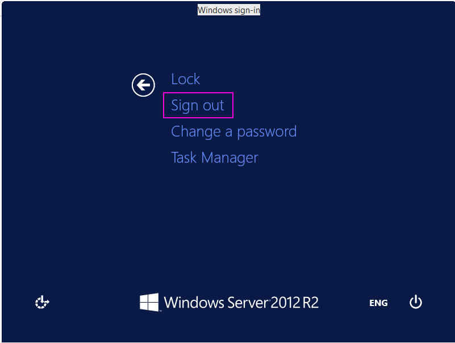Click the back arrow circle icon
455x343 pixels.
click(143, 85)
